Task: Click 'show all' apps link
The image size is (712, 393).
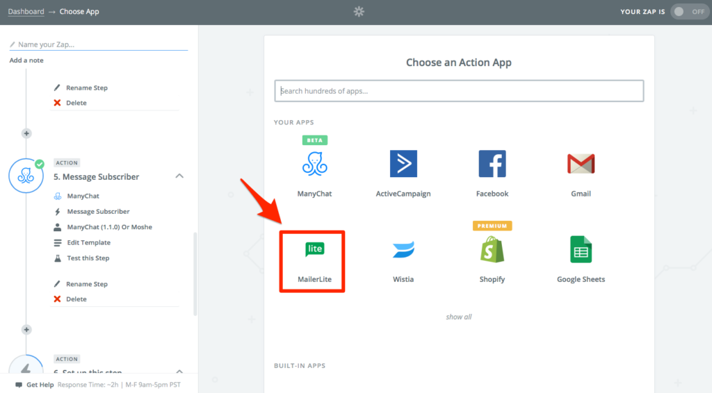Action: [x=459, y=317]
